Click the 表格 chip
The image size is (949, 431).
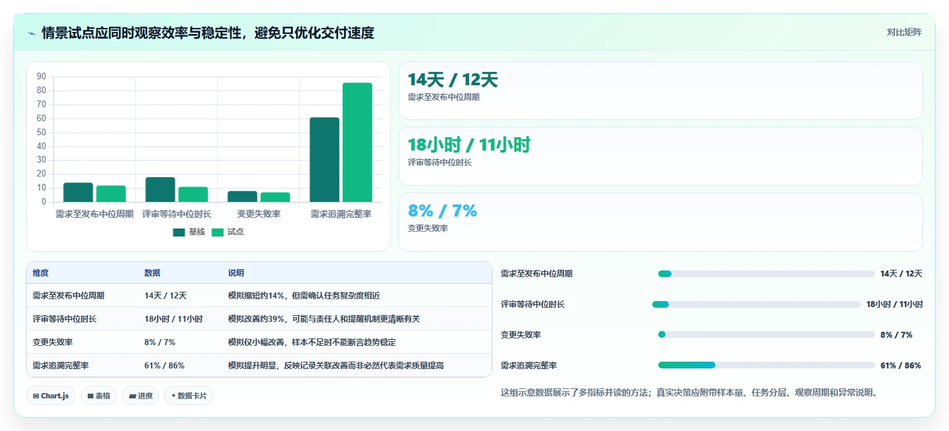[98, 396]
